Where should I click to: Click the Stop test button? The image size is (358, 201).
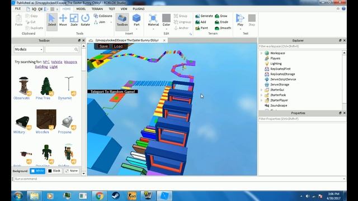click(x=252, y=20)
